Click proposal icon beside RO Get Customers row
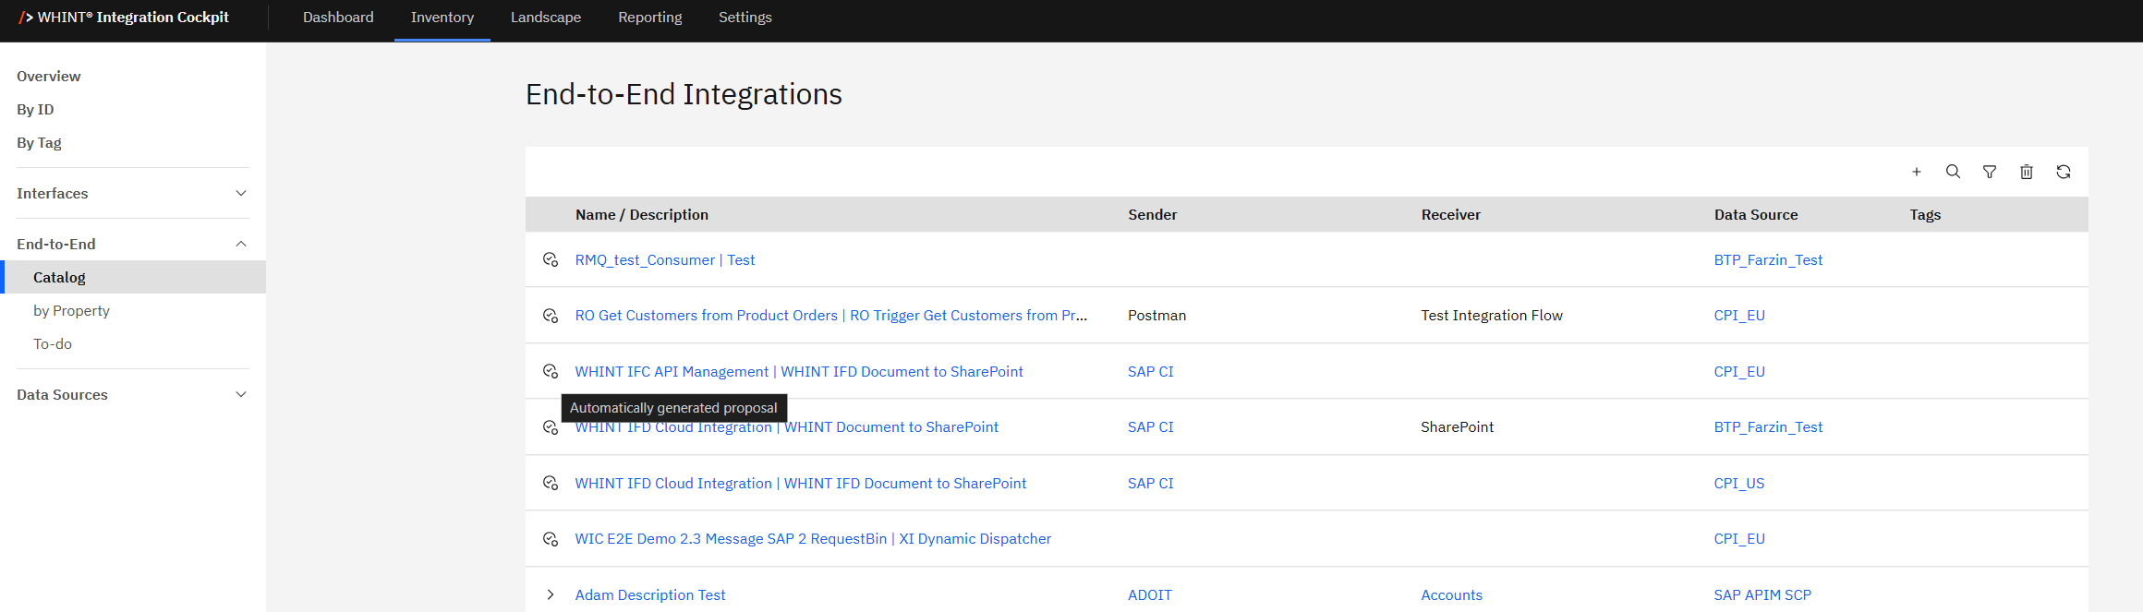Image resolution: width=2143 pixels, height=612 pixels. pos(551,316)
